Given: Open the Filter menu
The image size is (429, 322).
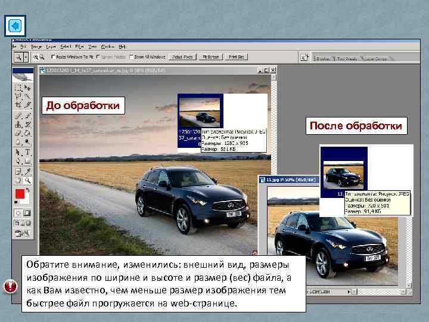Looking at the screenshot, I should click(79, 47).
